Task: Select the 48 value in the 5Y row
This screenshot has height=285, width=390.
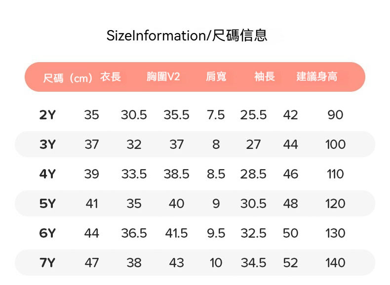Action: (x=290, y=204)
